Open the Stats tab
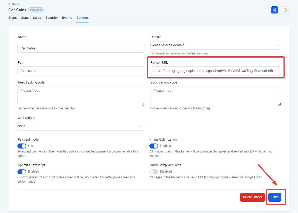The width and height of the screenshot is (298, 213). pos(25,18)
